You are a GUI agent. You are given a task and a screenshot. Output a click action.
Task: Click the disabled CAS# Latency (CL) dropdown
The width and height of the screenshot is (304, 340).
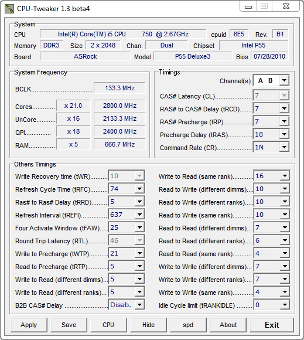[271, 96]
